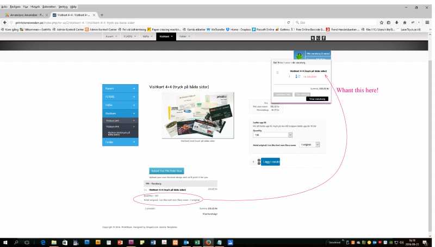Open the Twitter social icon

click(313, 38)
